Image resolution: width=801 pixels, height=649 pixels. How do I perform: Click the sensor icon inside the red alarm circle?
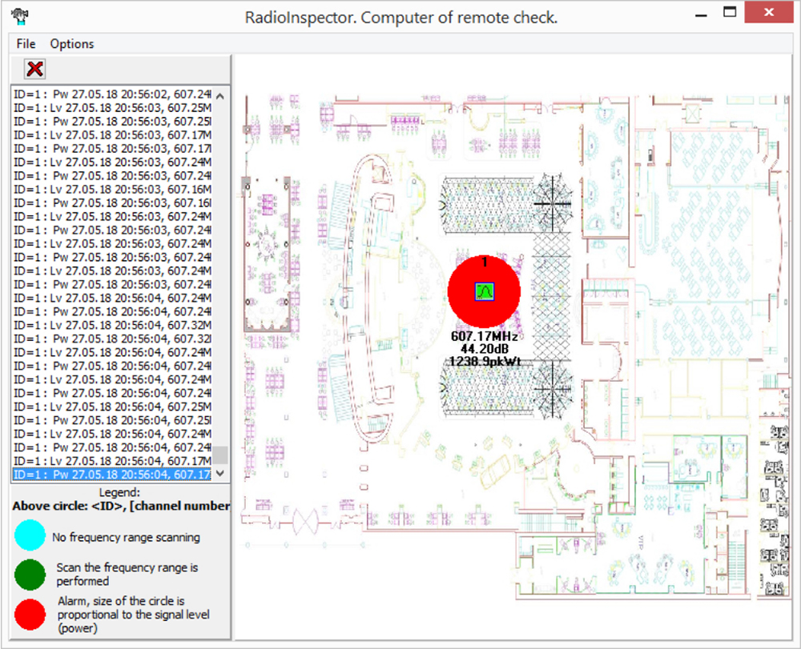(x=484, y=292)
